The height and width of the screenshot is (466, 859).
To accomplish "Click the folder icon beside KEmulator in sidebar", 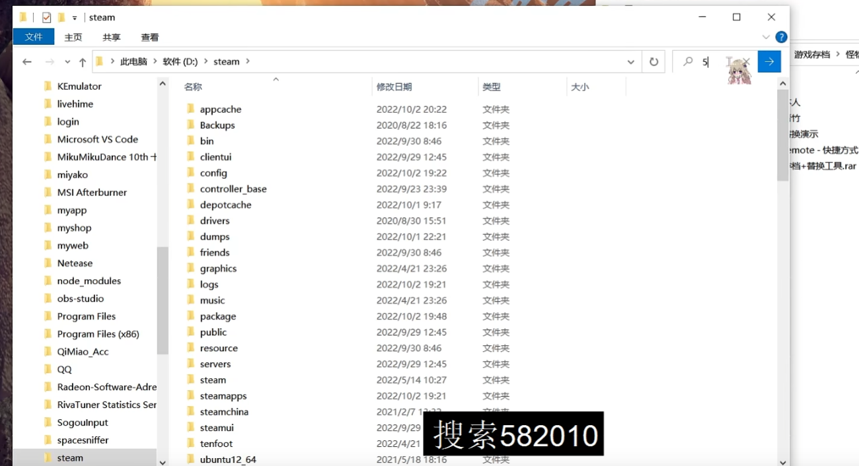I will (48, 86).
